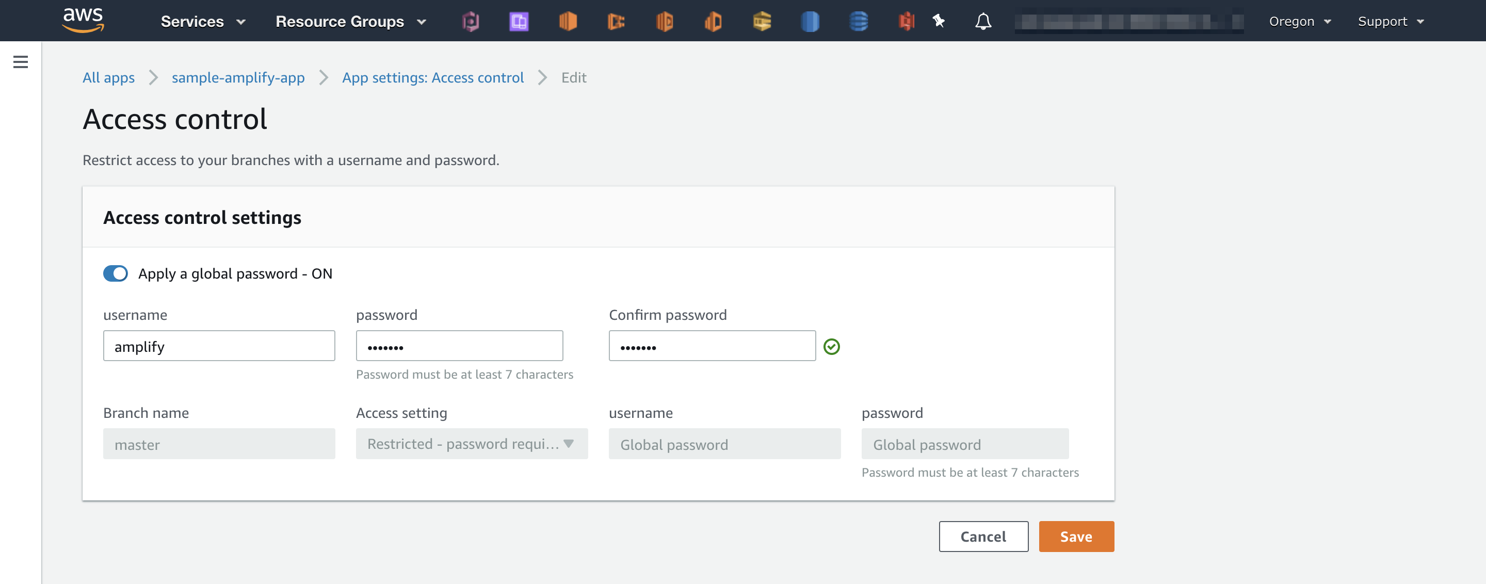Viewport: 1486px width, 584px height.
Task: Open the notifications bell
Action: [x=983, y=21]
